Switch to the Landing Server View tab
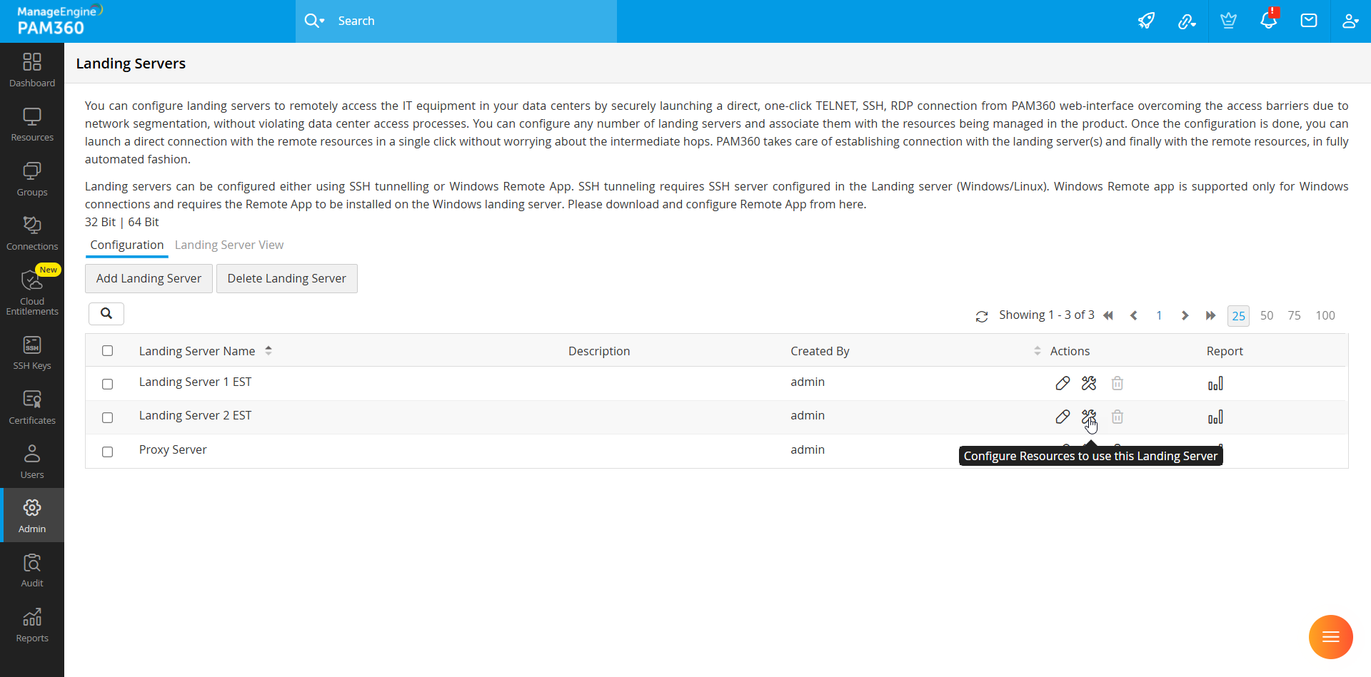 [x=228, y=245]
